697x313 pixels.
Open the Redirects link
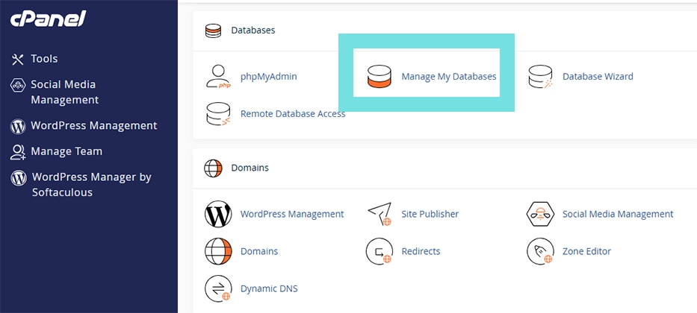click(421, 251)
